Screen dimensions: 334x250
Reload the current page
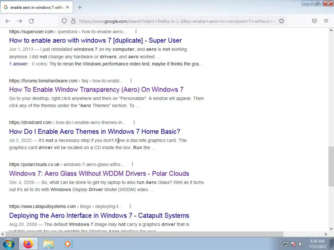click(x=31, y=21)
